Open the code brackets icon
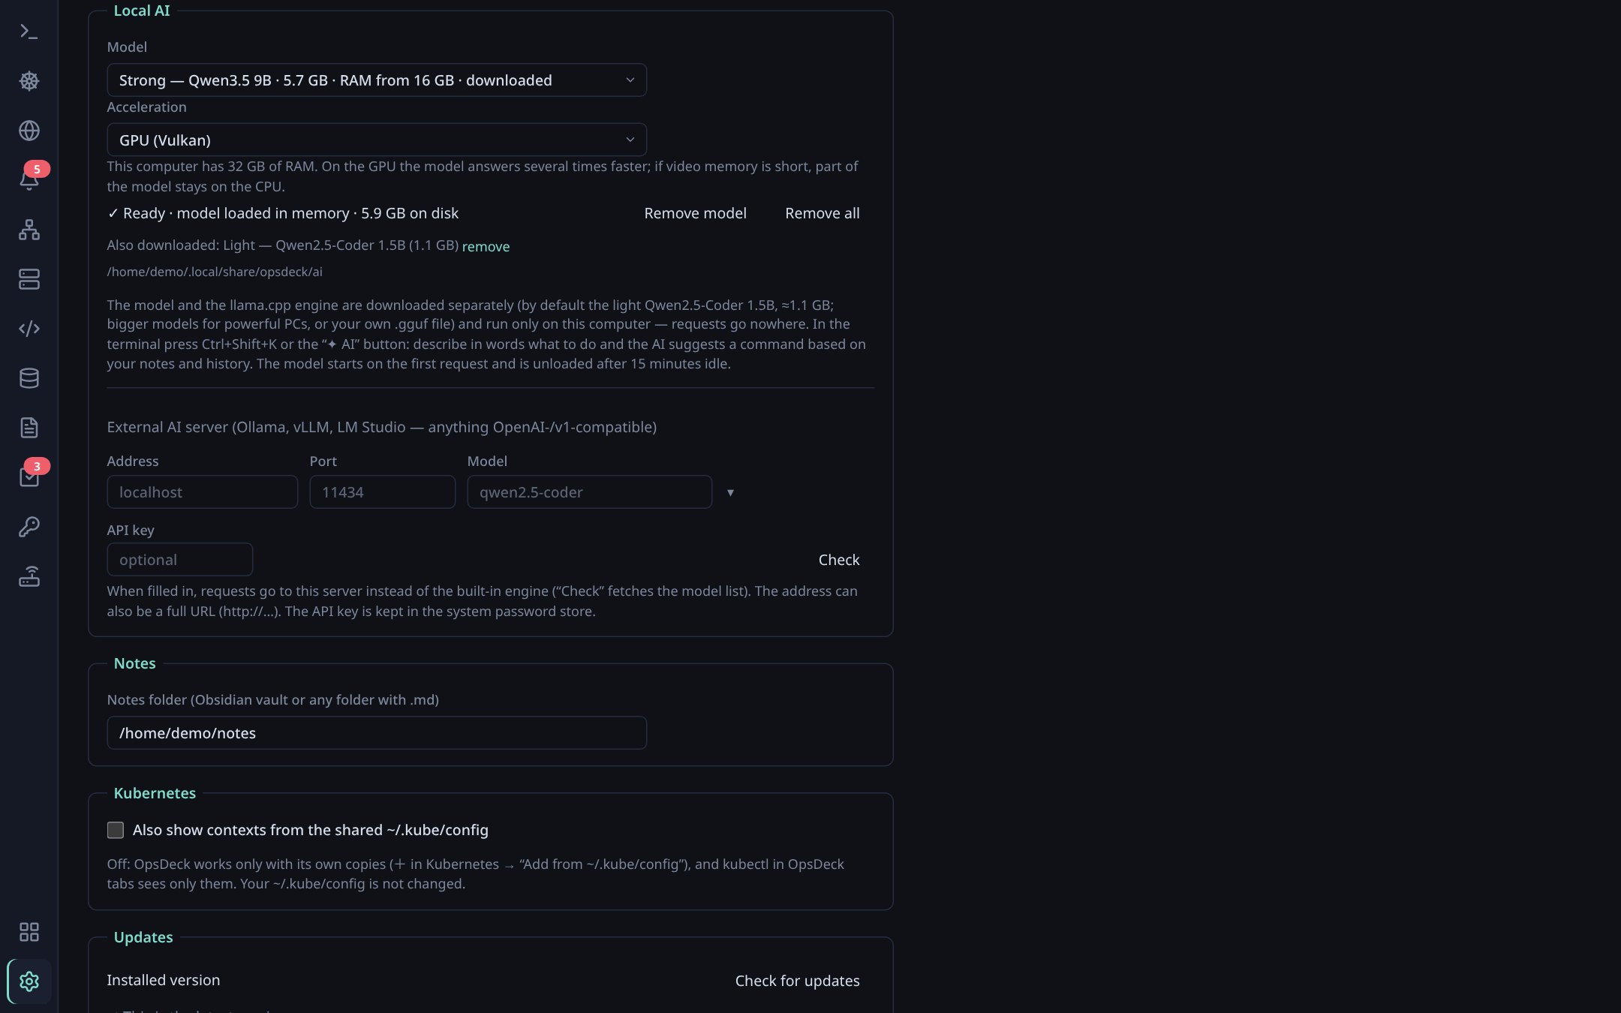The image size is (1621, 1013). click(x=29, y=329)
